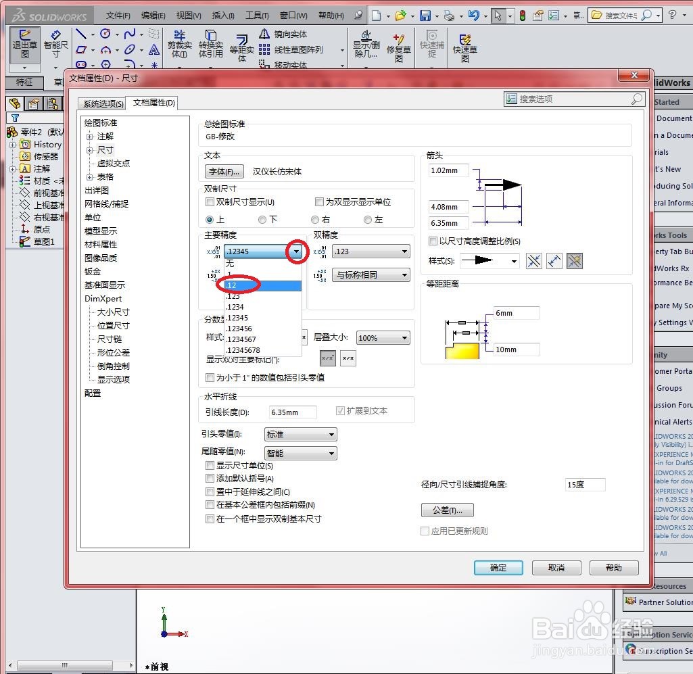The image size is (693, 674).
Task: Click the 公差(T)... button
Action: [x=448, y=510]
